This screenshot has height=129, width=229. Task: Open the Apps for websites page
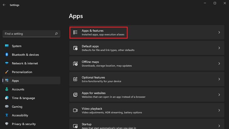click(147, 95)
